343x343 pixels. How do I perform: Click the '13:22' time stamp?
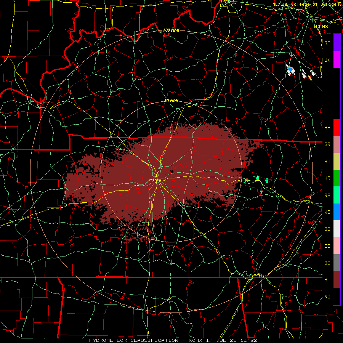249,340
